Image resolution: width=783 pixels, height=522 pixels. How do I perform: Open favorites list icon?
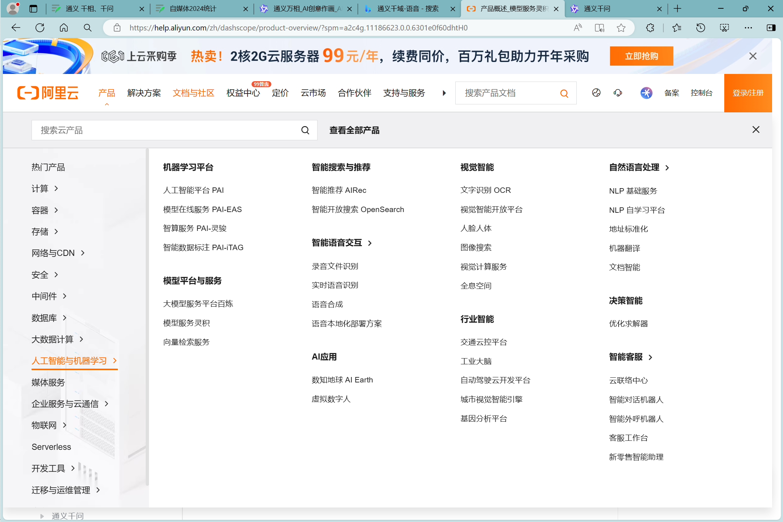[676, 28]
